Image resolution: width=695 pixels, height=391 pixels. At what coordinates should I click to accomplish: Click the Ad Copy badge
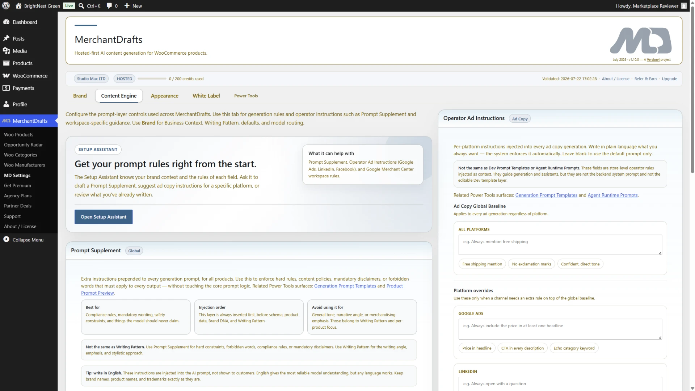click(x=520, y=119)
